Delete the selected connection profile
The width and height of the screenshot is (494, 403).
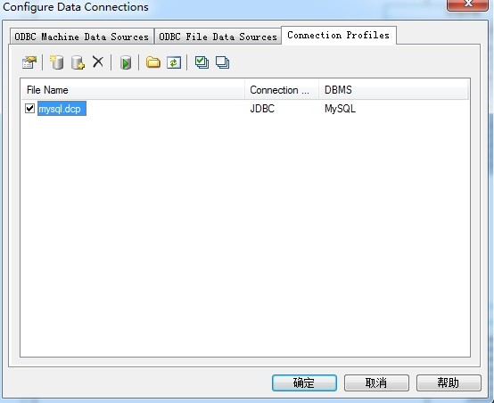point(98,62)
